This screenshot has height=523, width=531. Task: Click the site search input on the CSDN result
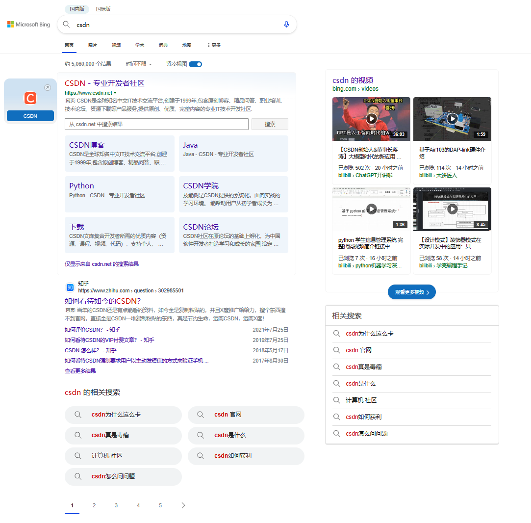click(156, 124)
